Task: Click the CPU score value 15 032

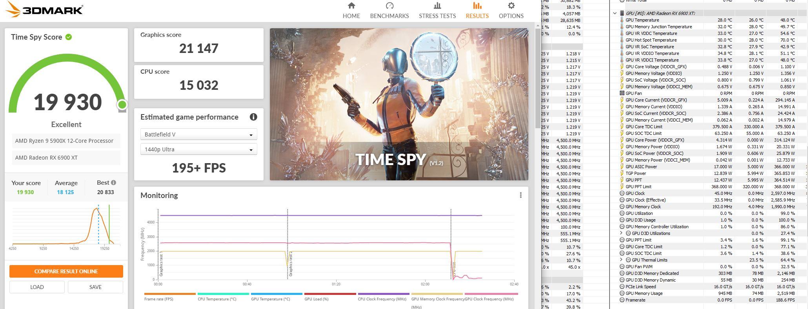Action: [x=199, y=85]
